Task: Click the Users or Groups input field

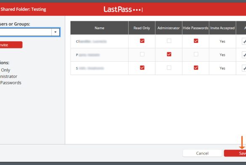Action: [26, 32]
